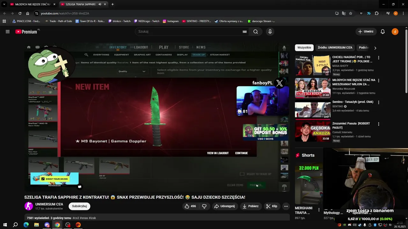Open Sentino - Tatuażyk video thumbnail
Image resolution: width=408 pixels, height=229 pixels.
tap(313, 110)
